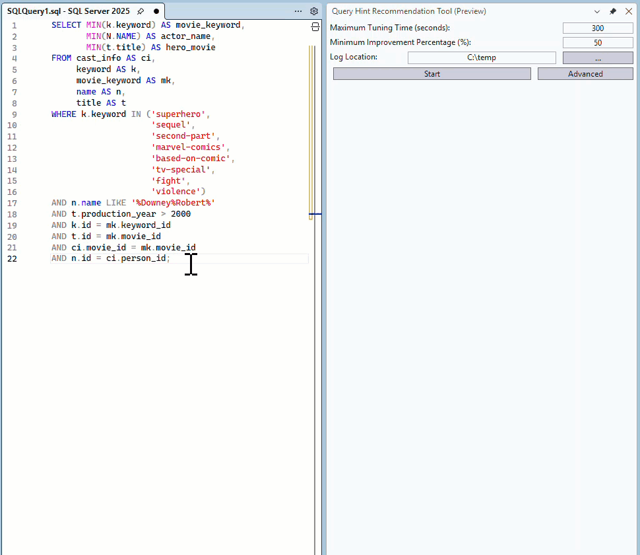Screen dimensions: 640x555
Task: Click 'tv-special' string on line 14
Action: [181, 170]
